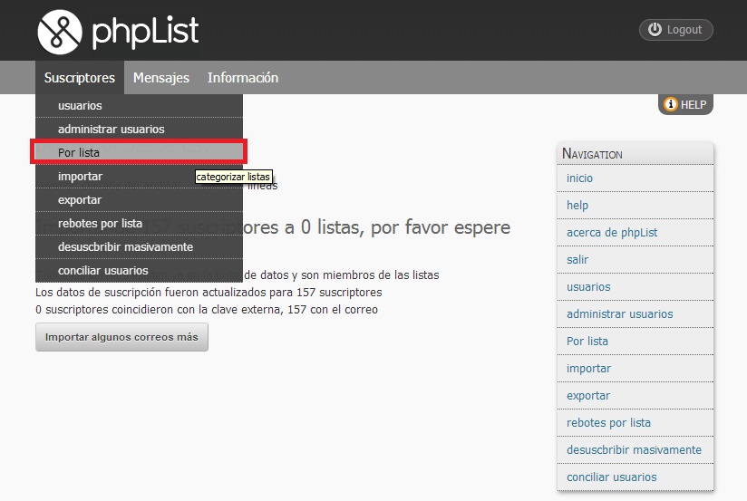
Task: Choose 'administrar usuarios' in dropdown menu
Action: [x=111, y=130]
